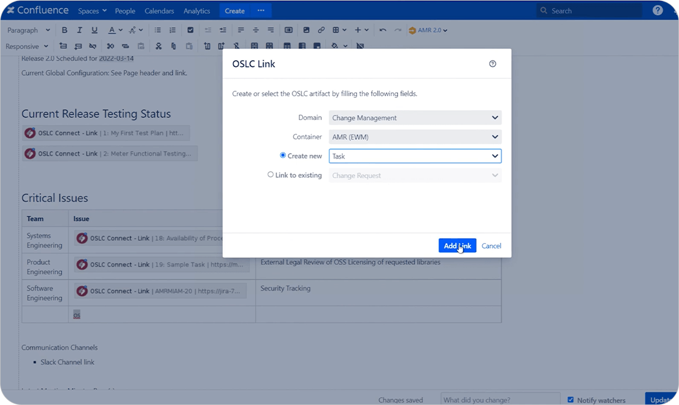
Task: Open the cell background color picker
Action: (x=334, y=46)
